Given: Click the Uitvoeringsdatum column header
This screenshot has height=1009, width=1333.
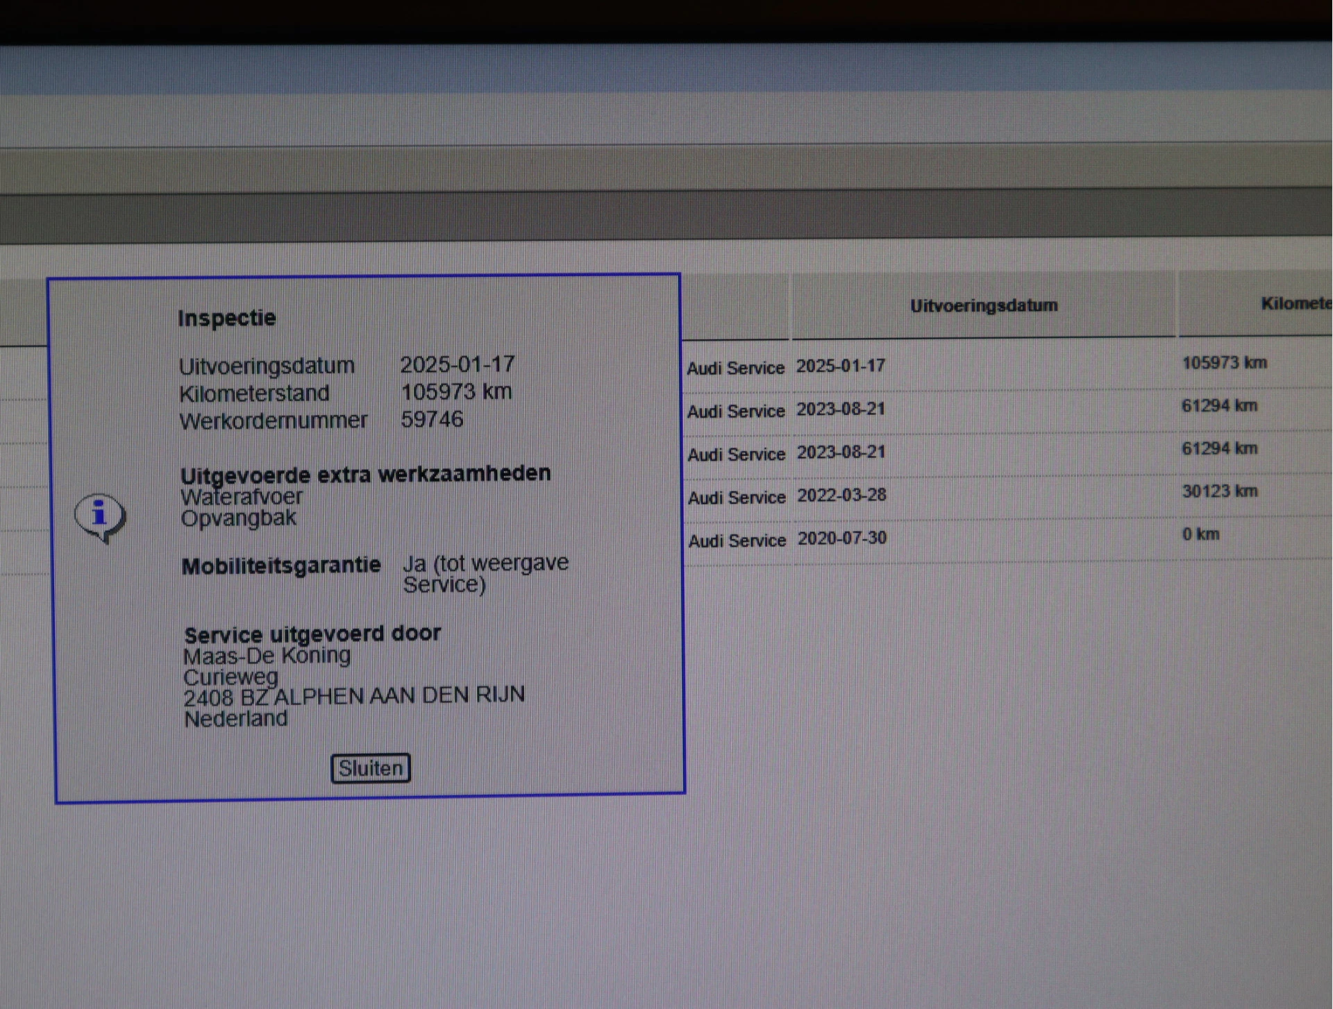Looking at the screenshot, I should pyautogui.click(x=983, y=305).
